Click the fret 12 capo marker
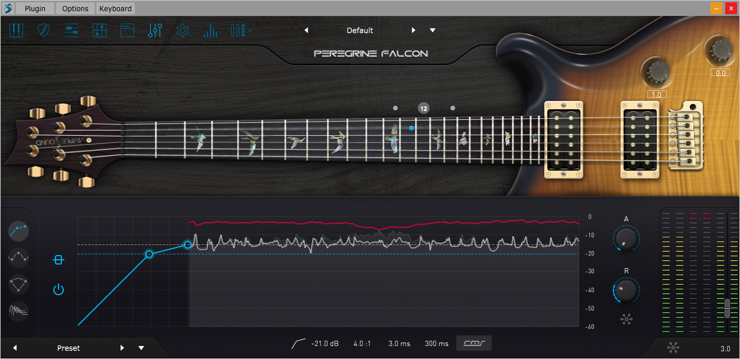 point(423,108)
